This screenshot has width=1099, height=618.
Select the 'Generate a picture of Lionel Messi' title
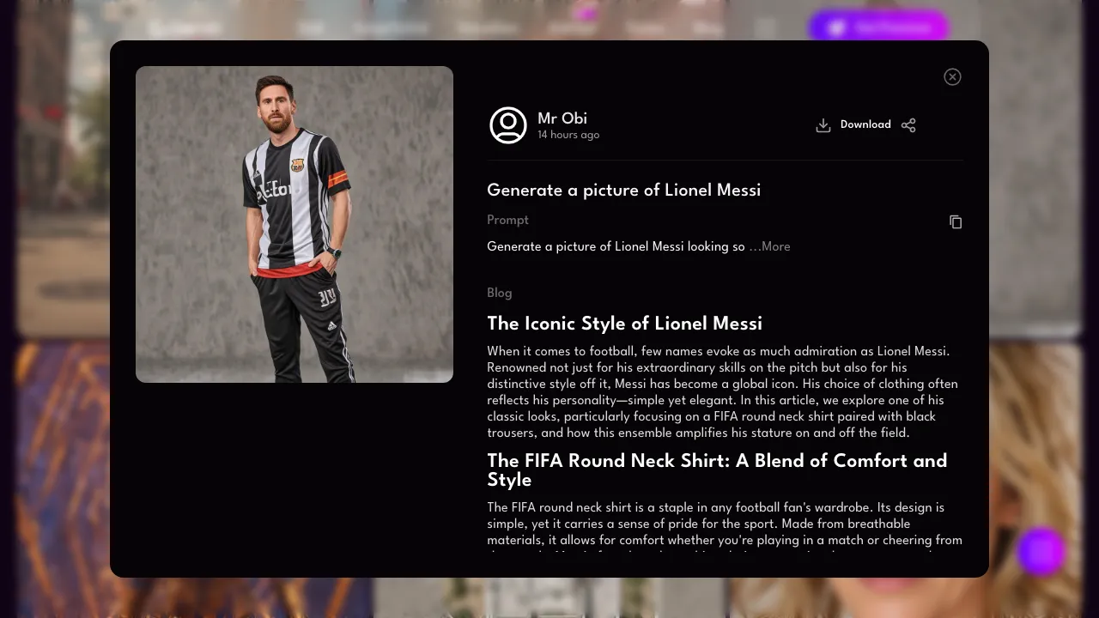click(624, 190)
